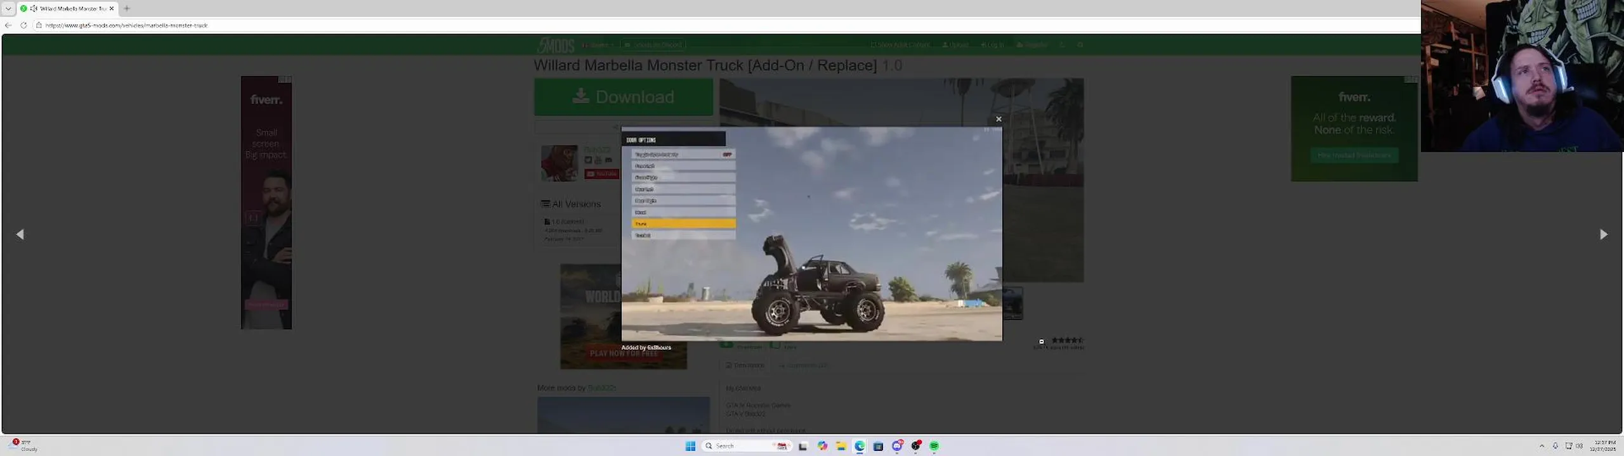
Task: Launch Copilot from the taskbar
Action: tap(822, 446)
